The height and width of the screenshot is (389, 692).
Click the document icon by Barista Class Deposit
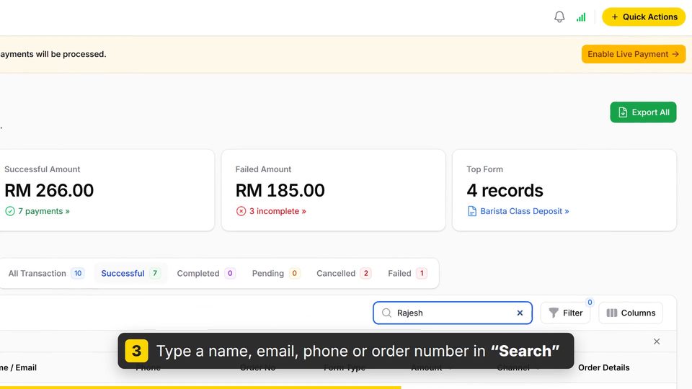tap(471, 211)
